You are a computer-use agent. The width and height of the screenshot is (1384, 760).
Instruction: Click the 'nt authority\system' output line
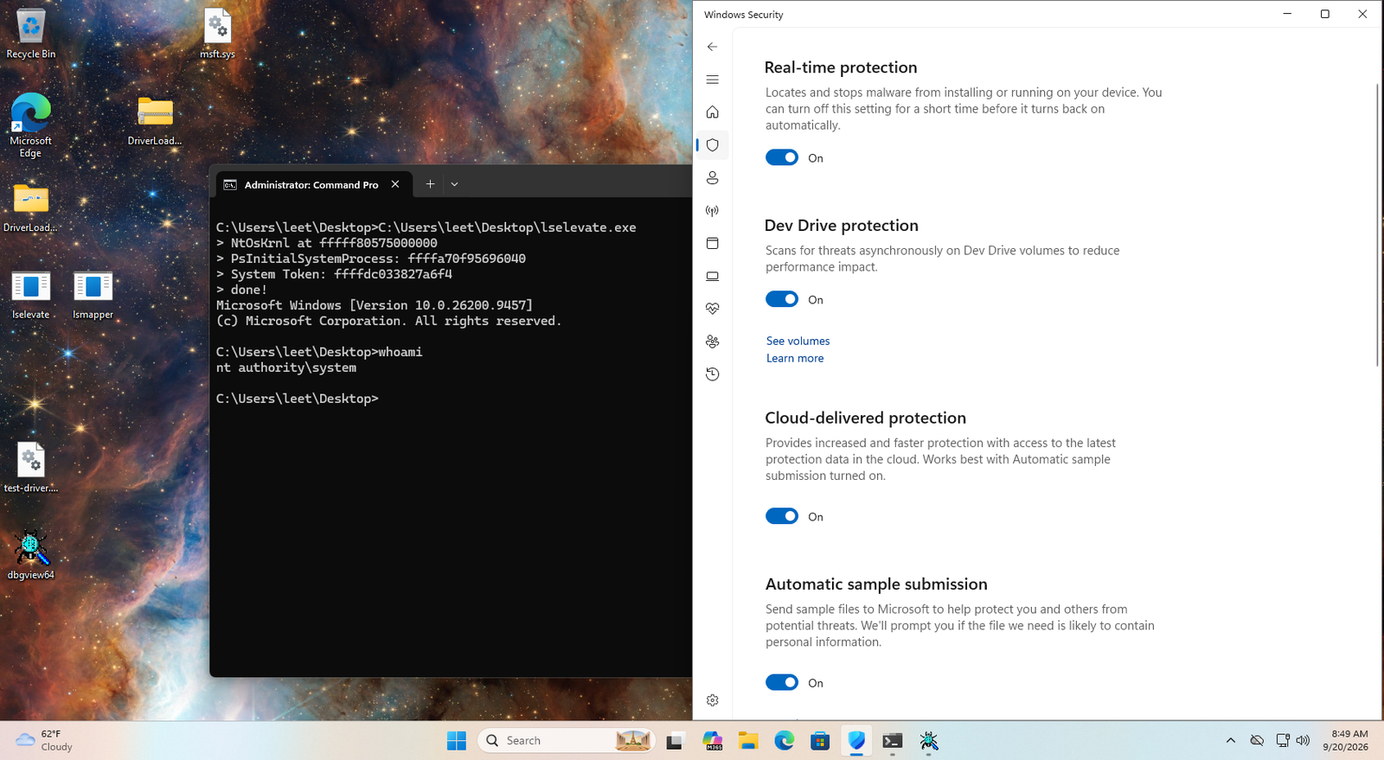click(286, 367)
